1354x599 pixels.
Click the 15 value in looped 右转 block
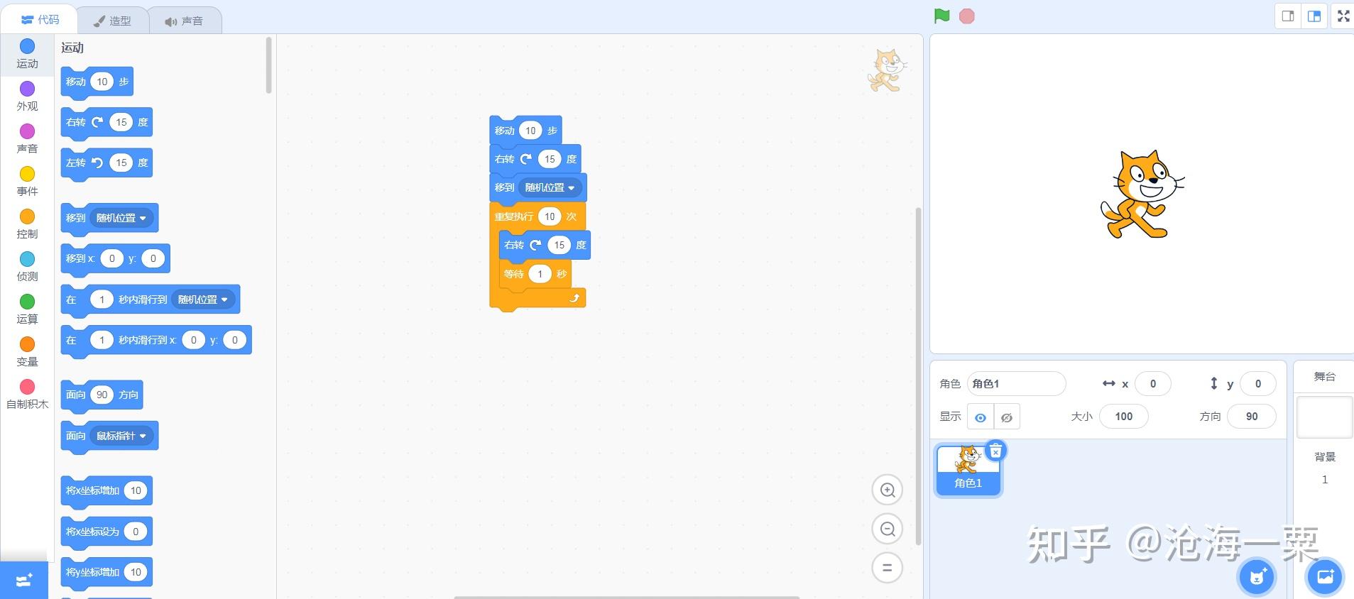click(x=559, y=245)
